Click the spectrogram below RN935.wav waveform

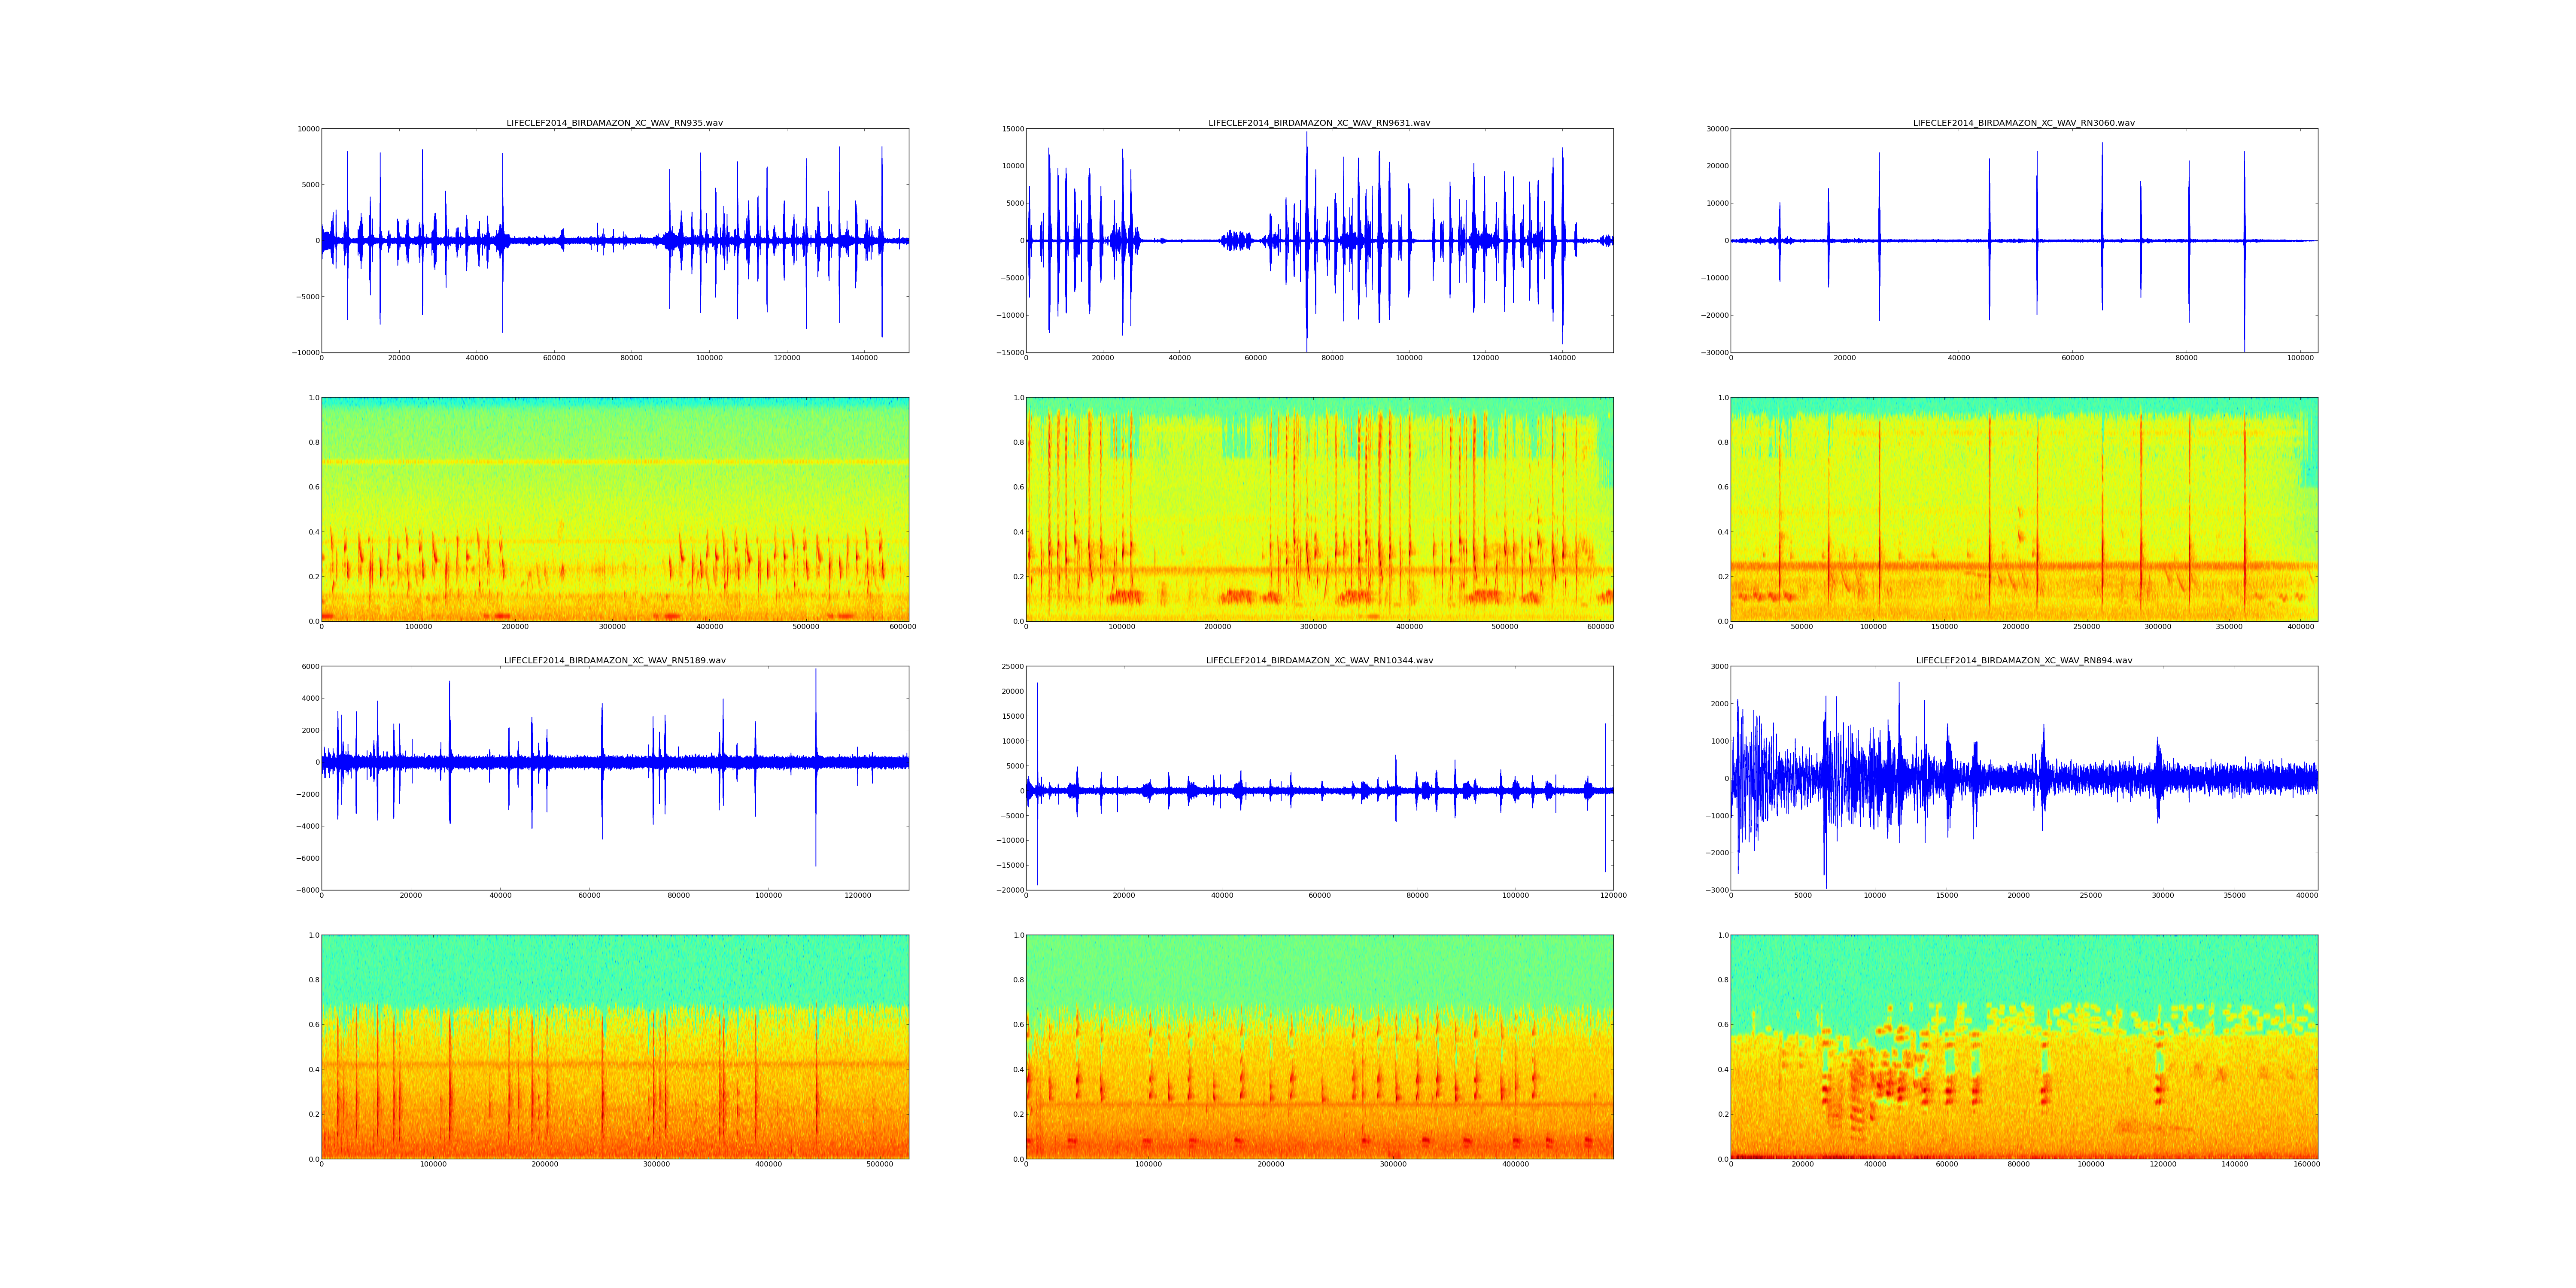(x=614, y=509)
